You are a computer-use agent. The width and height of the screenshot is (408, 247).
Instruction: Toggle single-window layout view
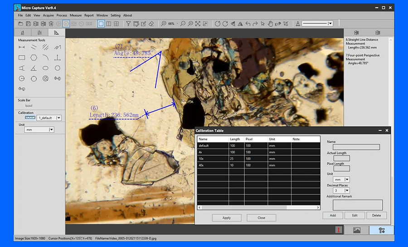(101, 24)
